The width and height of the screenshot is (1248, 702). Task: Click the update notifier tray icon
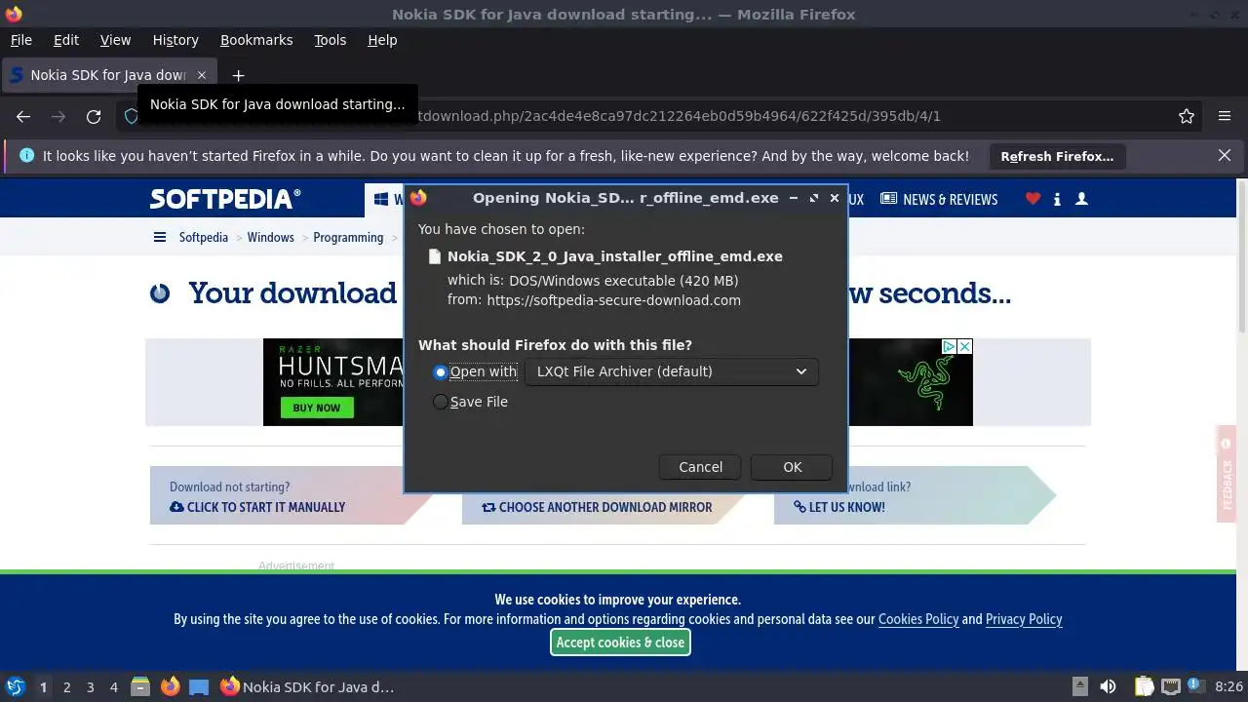(1195, 685)
